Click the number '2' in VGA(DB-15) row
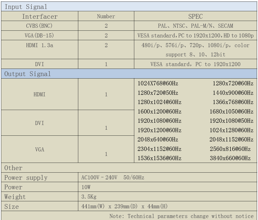 point(106,35)
